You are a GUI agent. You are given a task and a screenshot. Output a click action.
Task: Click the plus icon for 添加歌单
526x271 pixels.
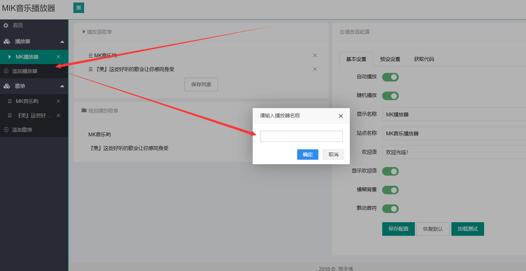click(x=6, y=130)
